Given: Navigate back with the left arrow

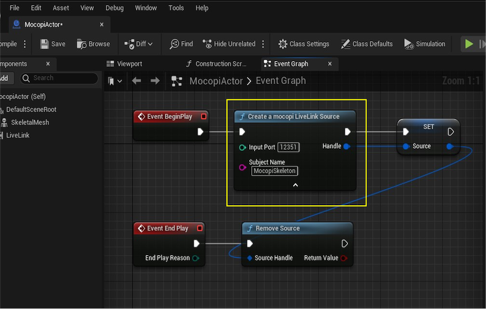Looking at the screenshot, I should click(x=137, y=81).
